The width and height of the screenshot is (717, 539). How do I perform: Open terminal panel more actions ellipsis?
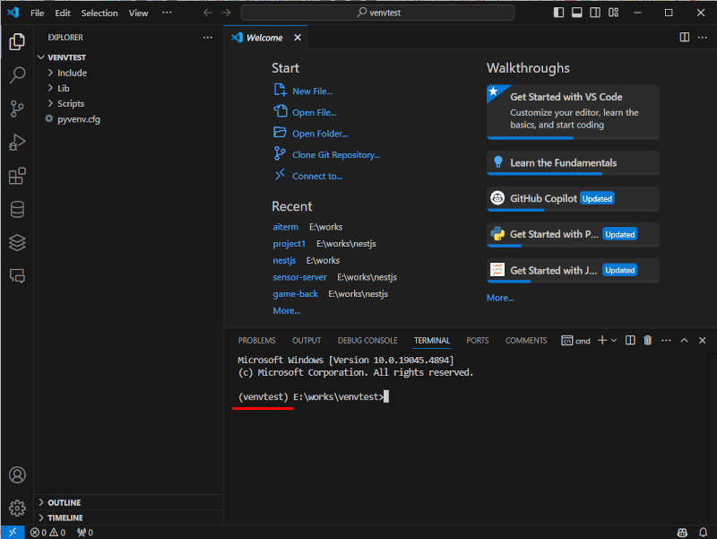pyautogui.click(x=666, y=340)
